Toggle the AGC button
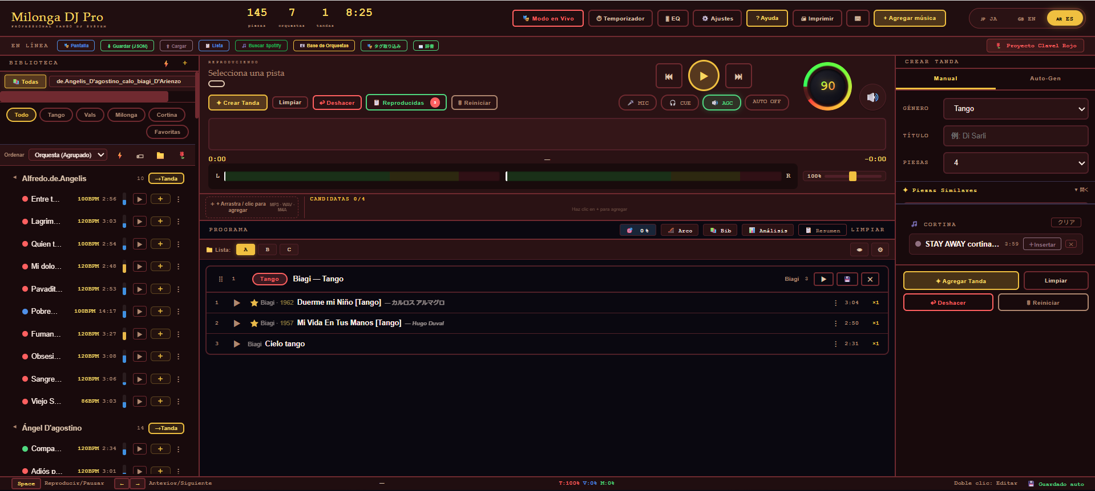 tap(722, 103)
